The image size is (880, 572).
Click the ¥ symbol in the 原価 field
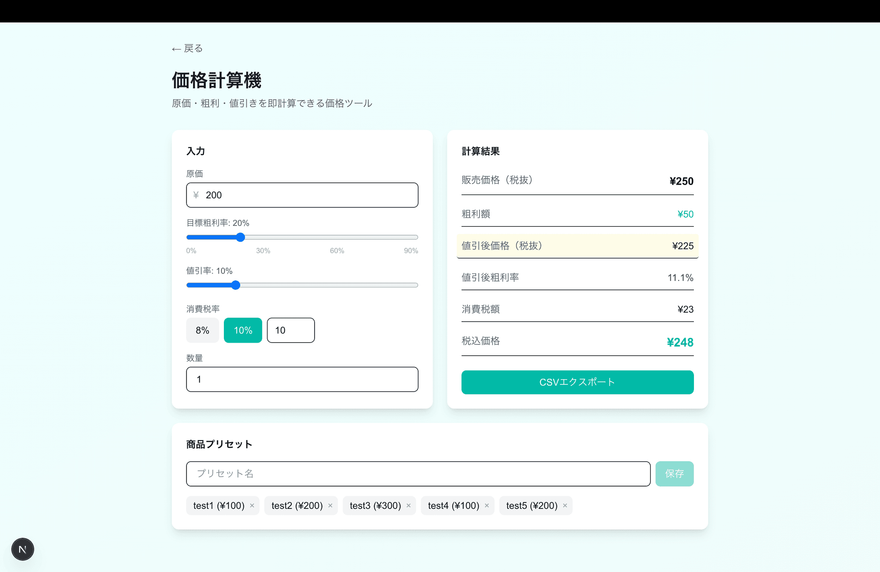(x=196, y=195)
